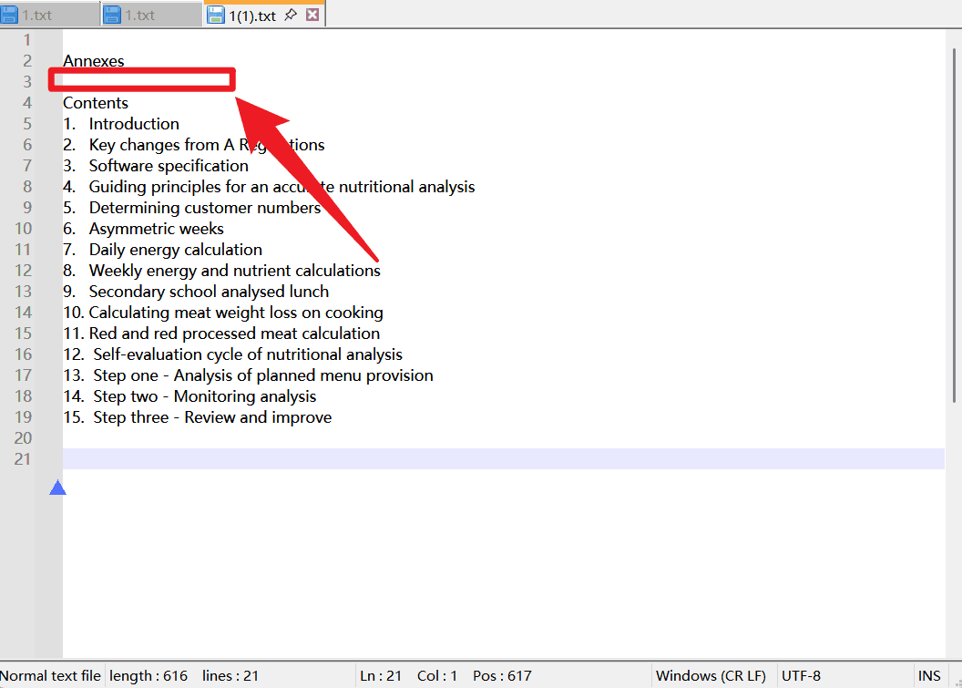This screenshot has height=688, width=962.
Task: Click the 'Contents' line
Action: (96, 102)
